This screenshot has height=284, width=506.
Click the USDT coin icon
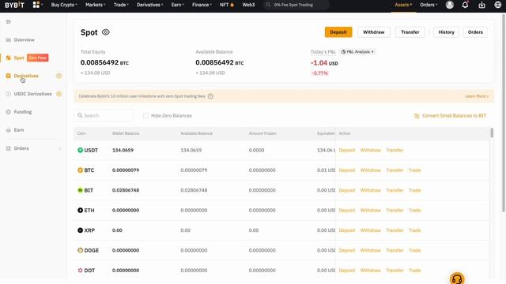(81, 150)
